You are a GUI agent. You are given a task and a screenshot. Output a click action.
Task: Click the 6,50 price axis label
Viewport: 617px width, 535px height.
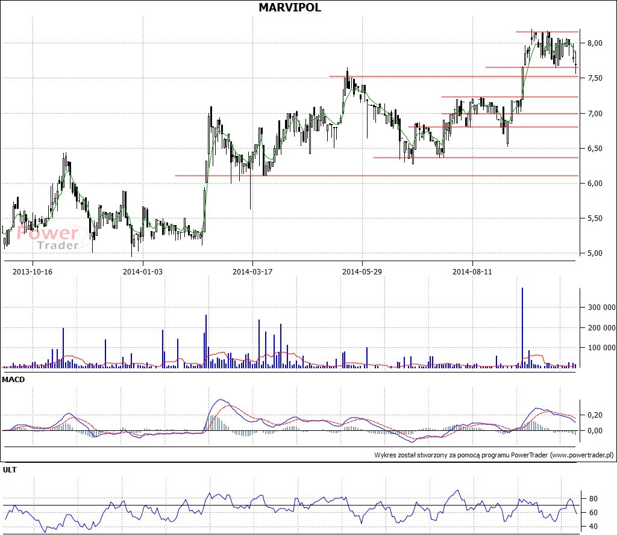coord(595,149)
